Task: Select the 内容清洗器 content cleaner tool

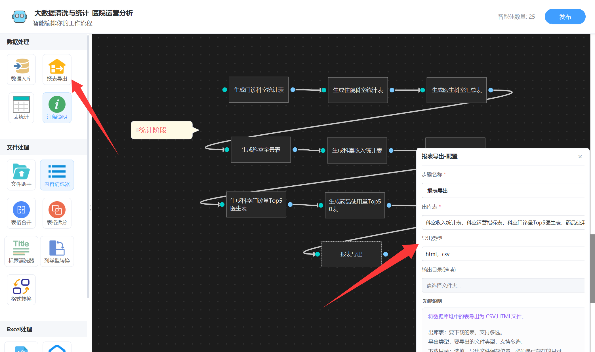Action: pos(57,175)
